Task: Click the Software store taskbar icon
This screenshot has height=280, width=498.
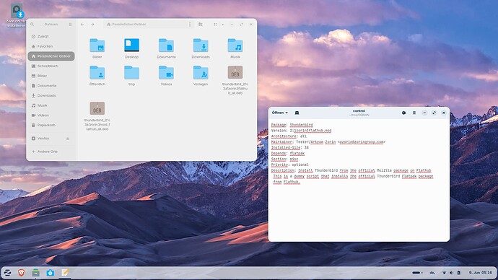Action: (51, 272)
